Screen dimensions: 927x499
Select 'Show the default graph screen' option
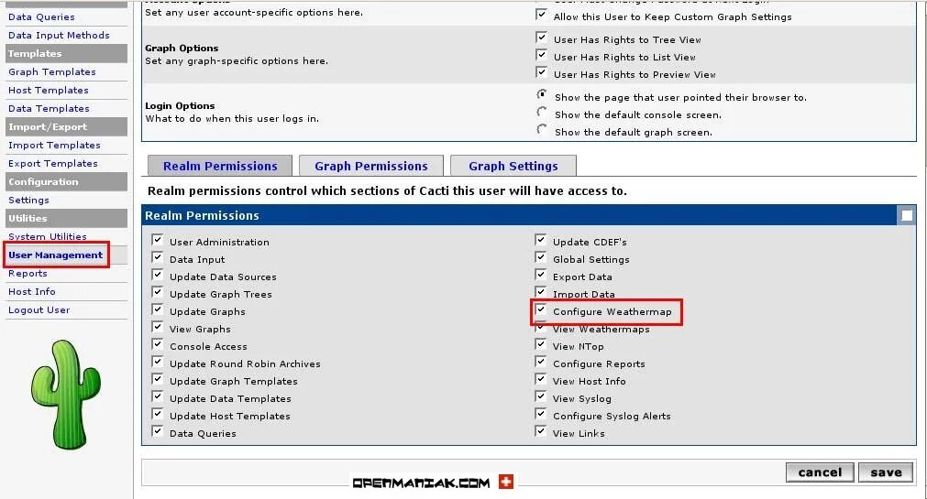point(542,129)
